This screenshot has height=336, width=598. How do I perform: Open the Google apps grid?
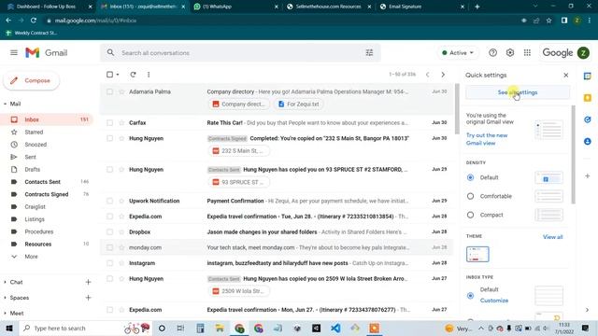[x=527, y=53]
